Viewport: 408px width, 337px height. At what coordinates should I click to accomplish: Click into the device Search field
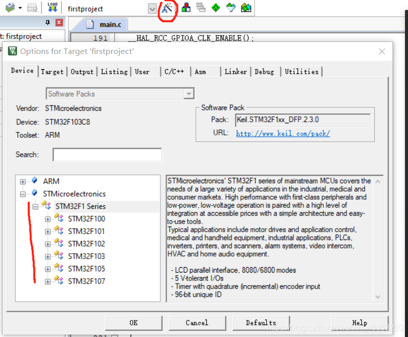coord(107,155)
